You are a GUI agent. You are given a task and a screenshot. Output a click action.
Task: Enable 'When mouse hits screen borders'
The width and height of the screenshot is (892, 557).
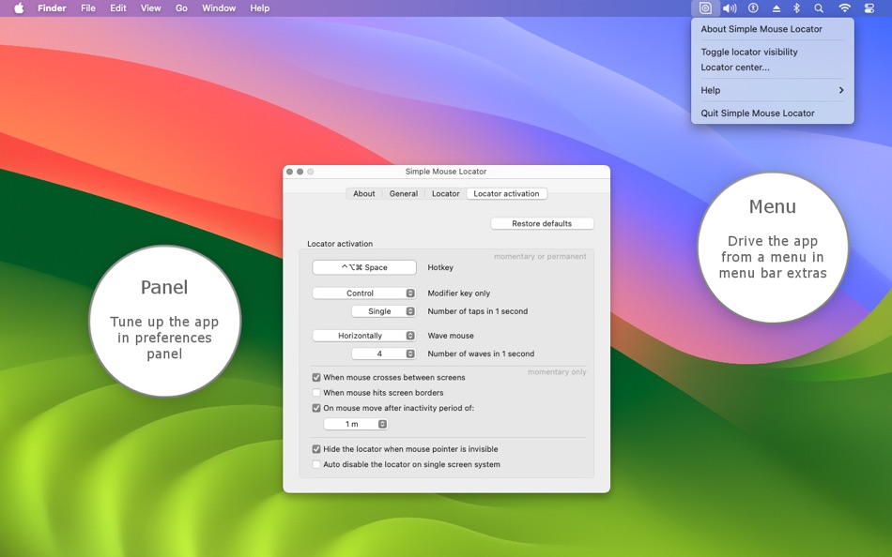pos(316,393)
